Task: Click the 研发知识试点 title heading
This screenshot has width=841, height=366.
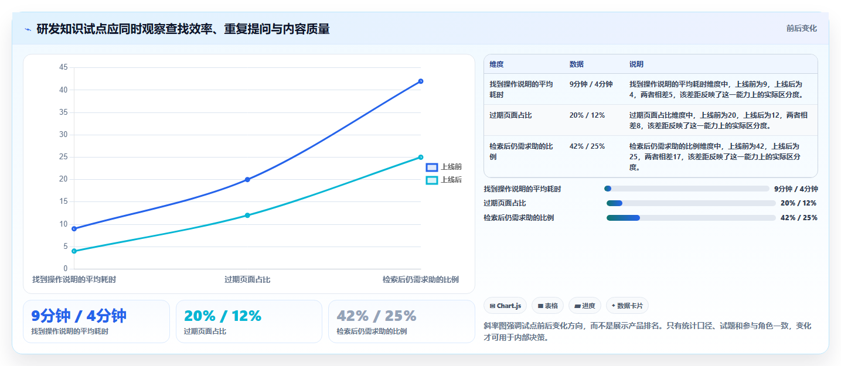Action: pos(183,29)
